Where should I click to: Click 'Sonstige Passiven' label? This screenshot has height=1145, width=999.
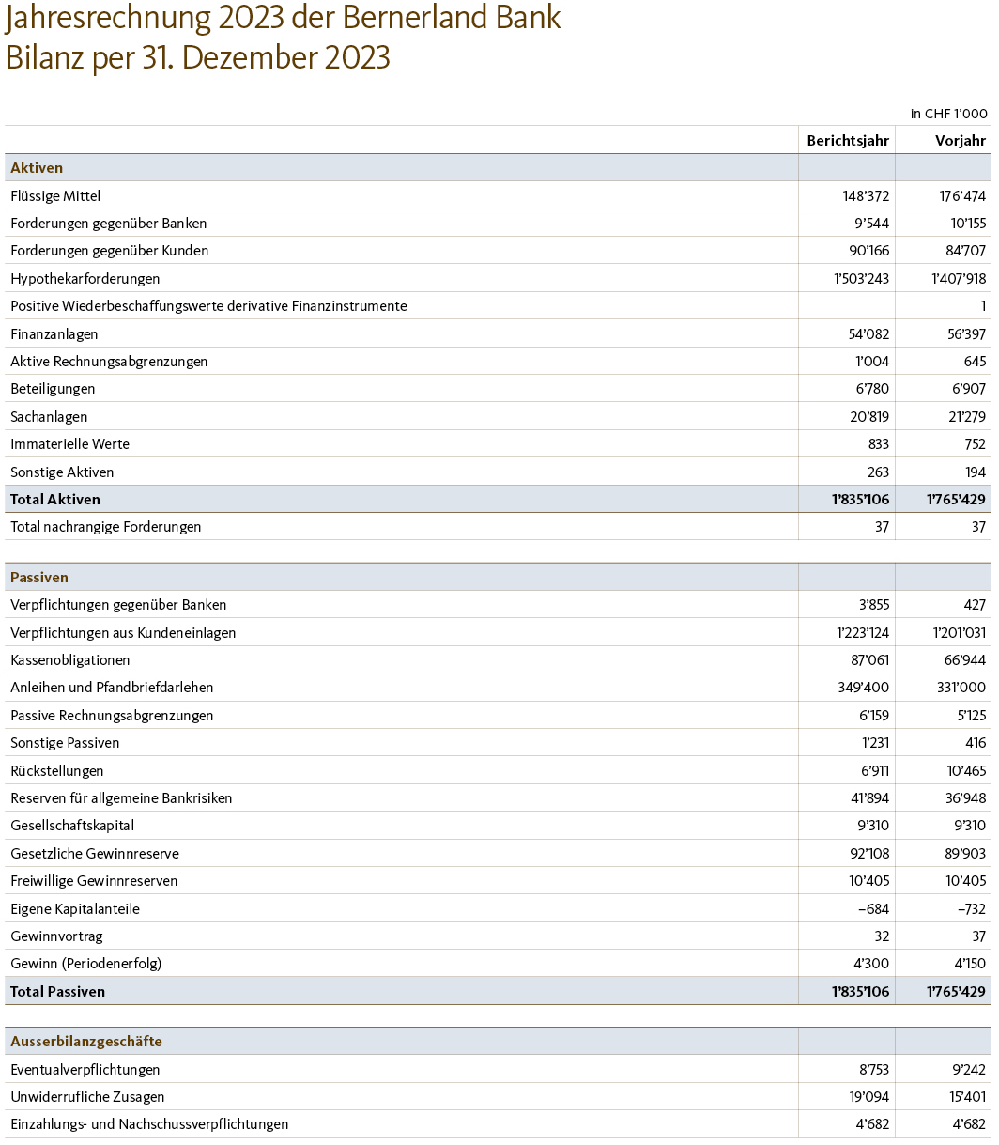[x=65, y=743]
